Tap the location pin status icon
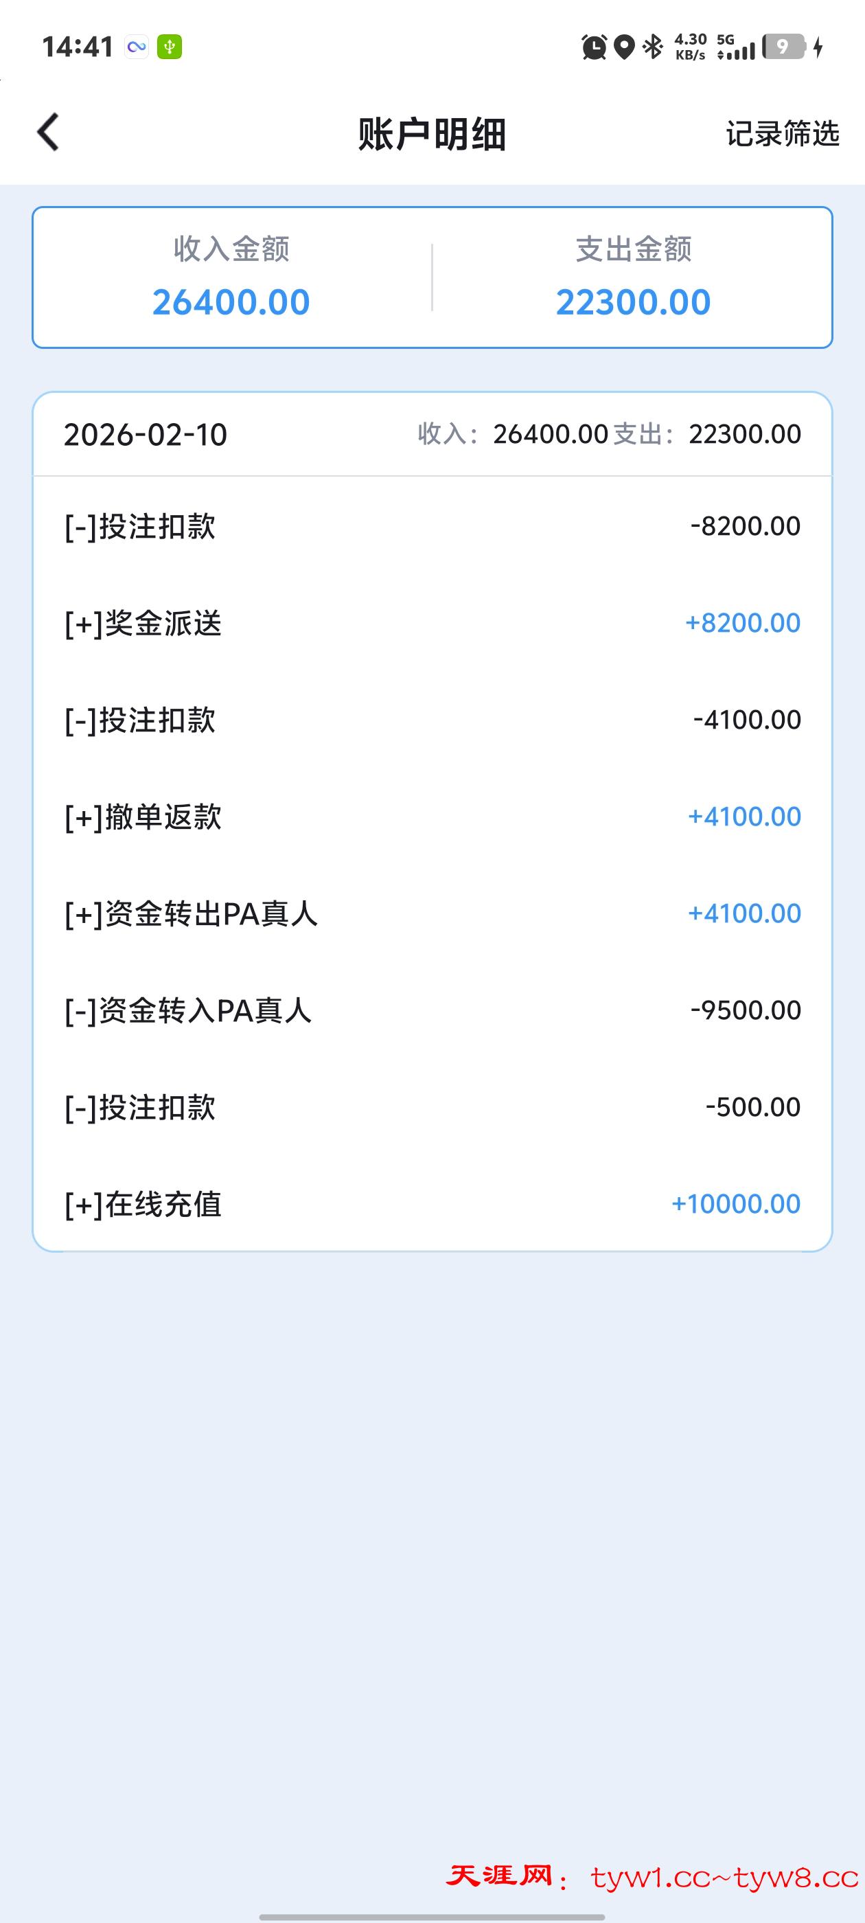 point(624,47)
